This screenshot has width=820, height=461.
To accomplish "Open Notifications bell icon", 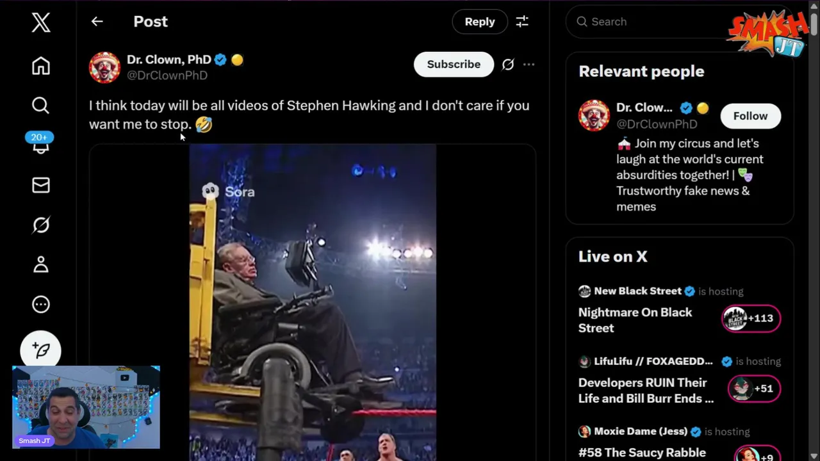I will coord(41,147).
